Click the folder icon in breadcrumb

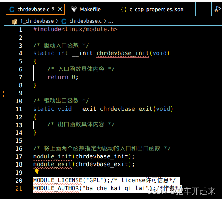[x=14, y=22]
